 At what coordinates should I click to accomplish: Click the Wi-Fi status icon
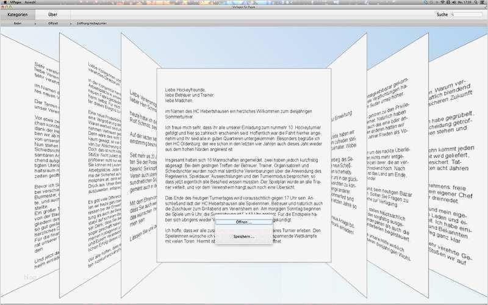(x=442, y=2)
